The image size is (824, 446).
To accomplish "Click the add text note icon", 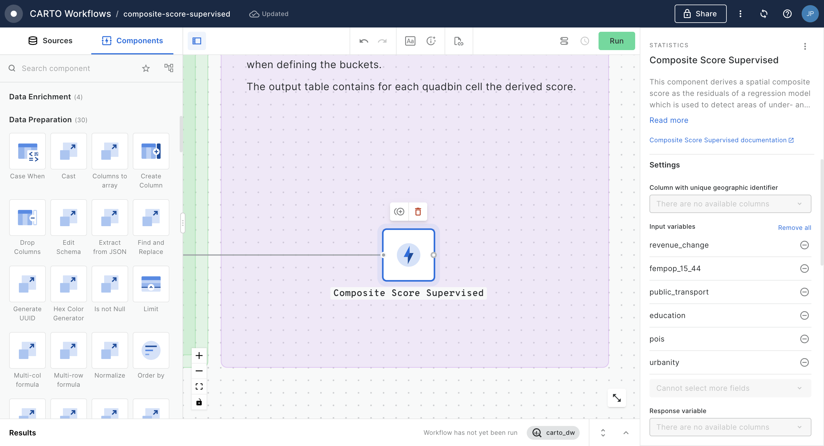I will 410,41.
